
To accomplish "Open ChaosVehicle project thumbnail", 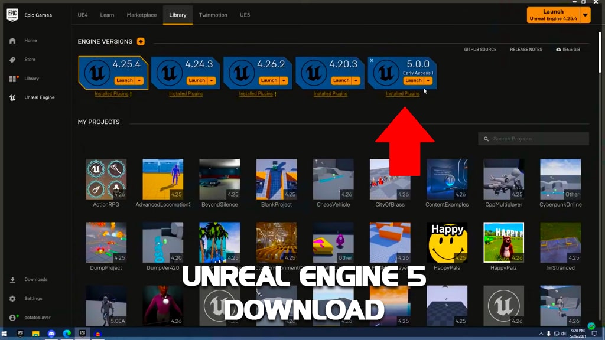I will click(x=333, y=179).
